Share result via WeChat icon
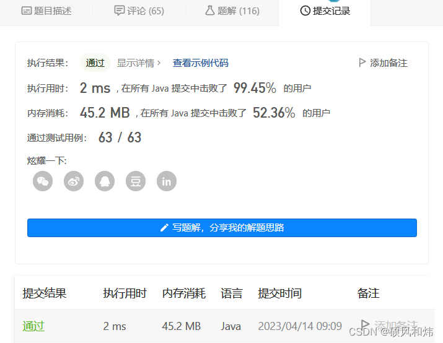This screenshot has height=343, width=443. [43, 181]
